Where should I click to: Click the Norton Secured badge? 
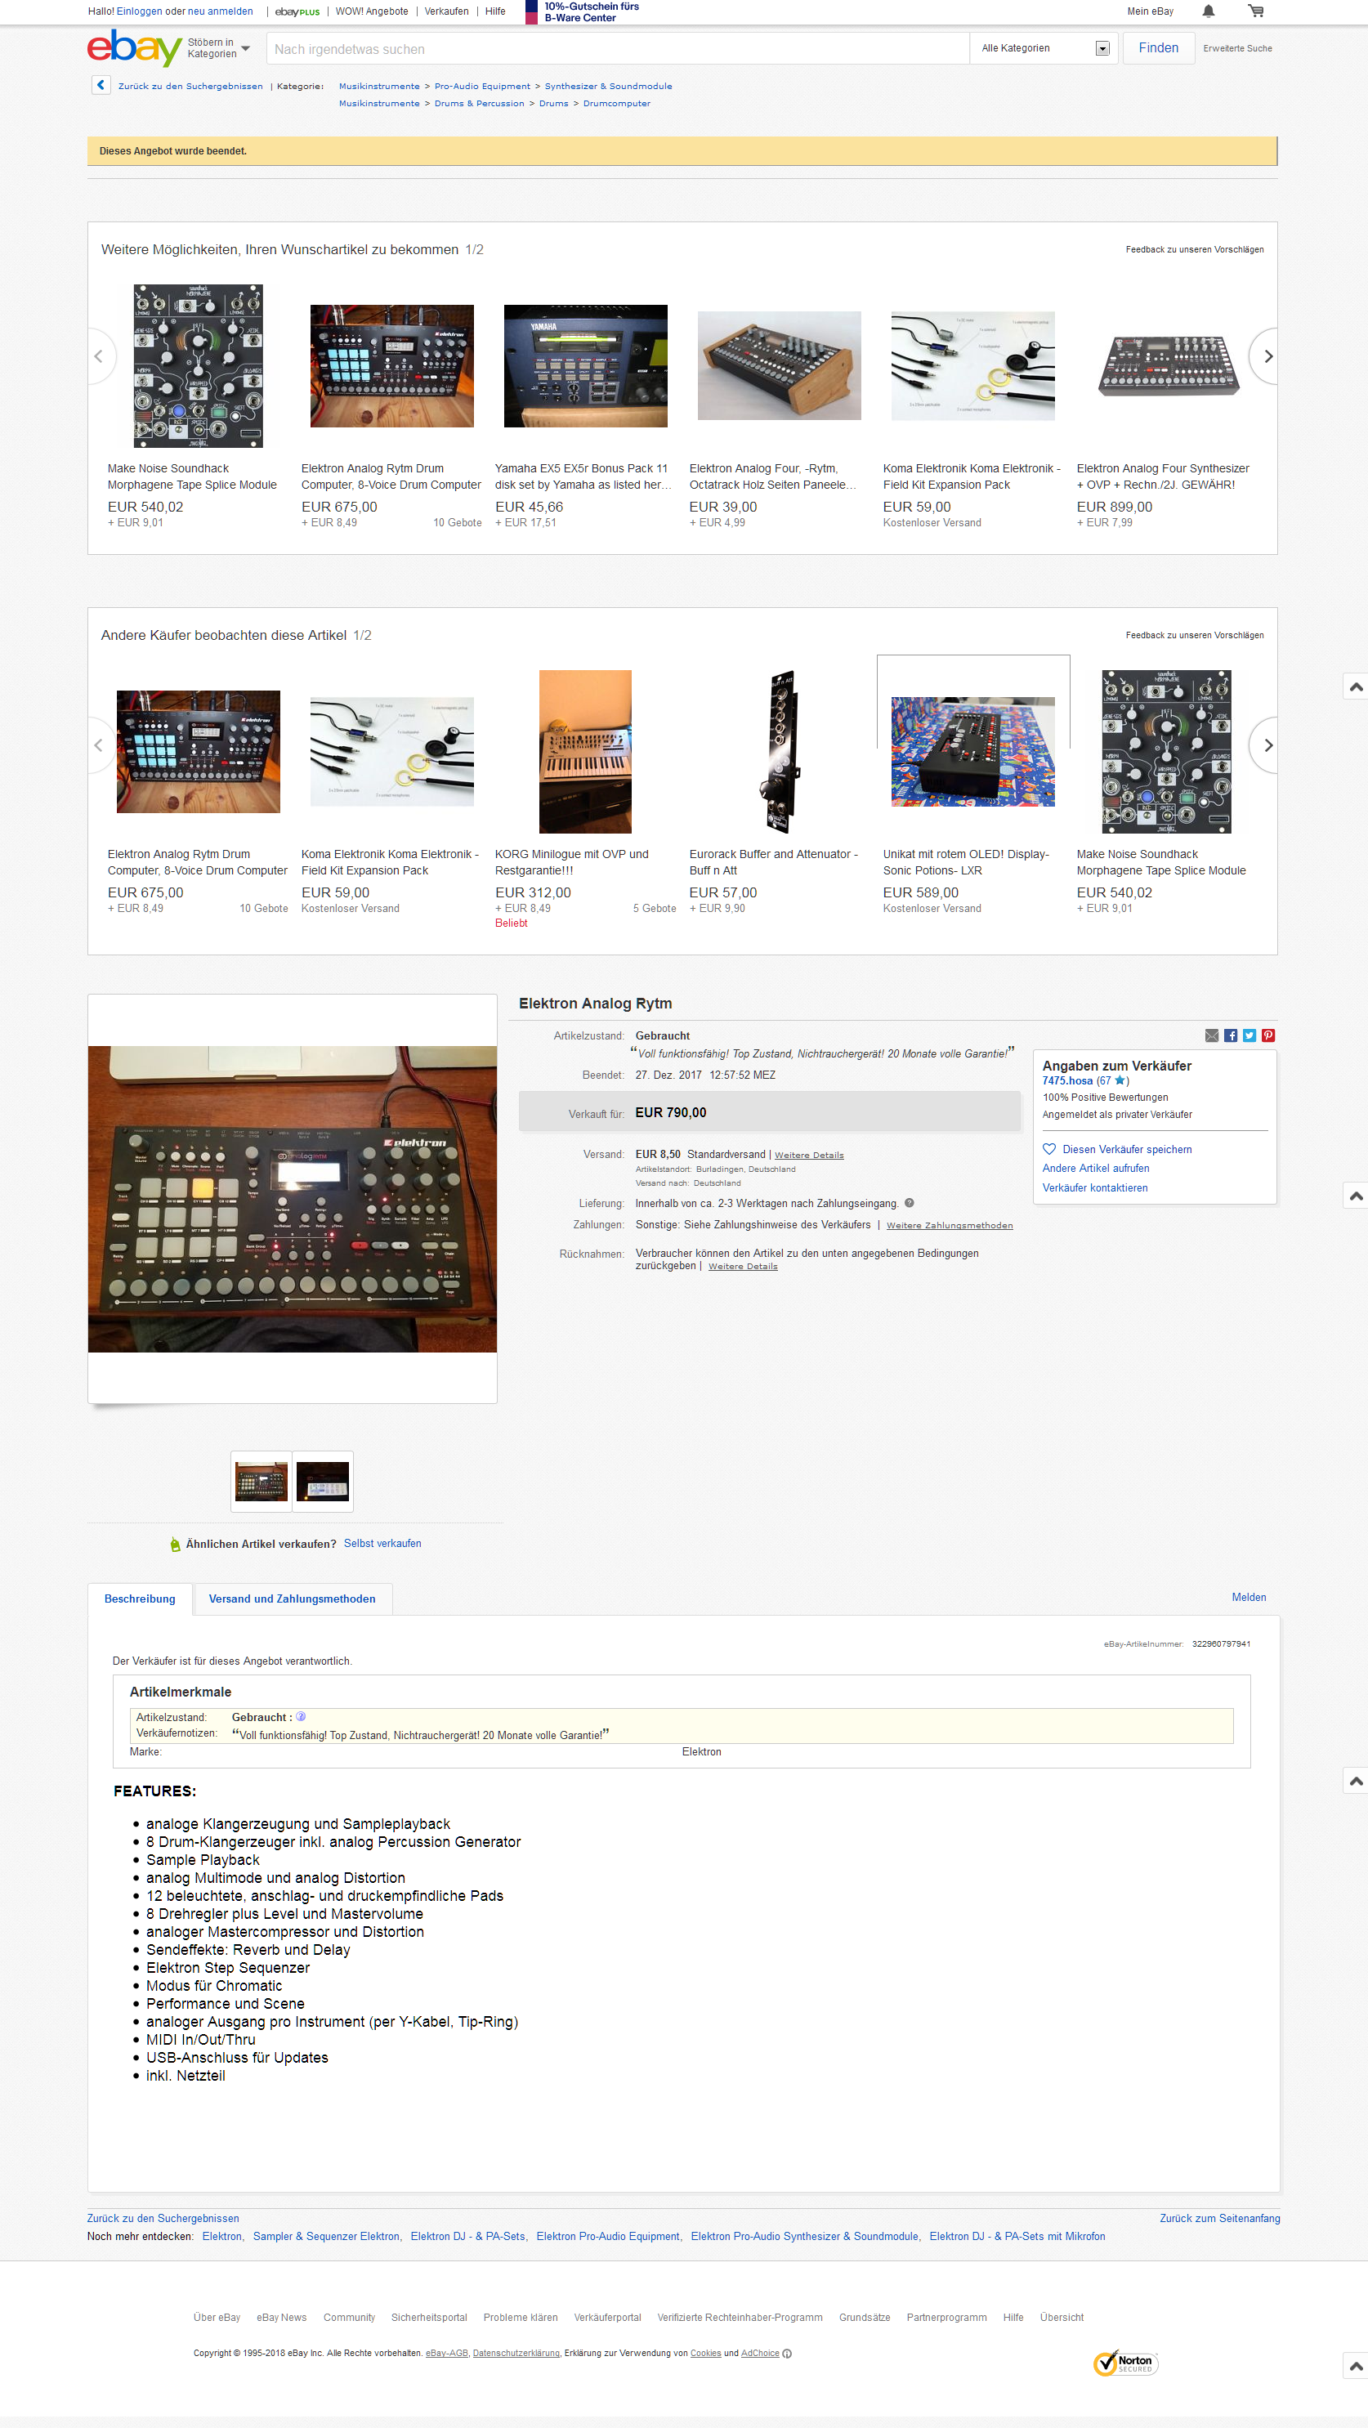(1124, 2362)
